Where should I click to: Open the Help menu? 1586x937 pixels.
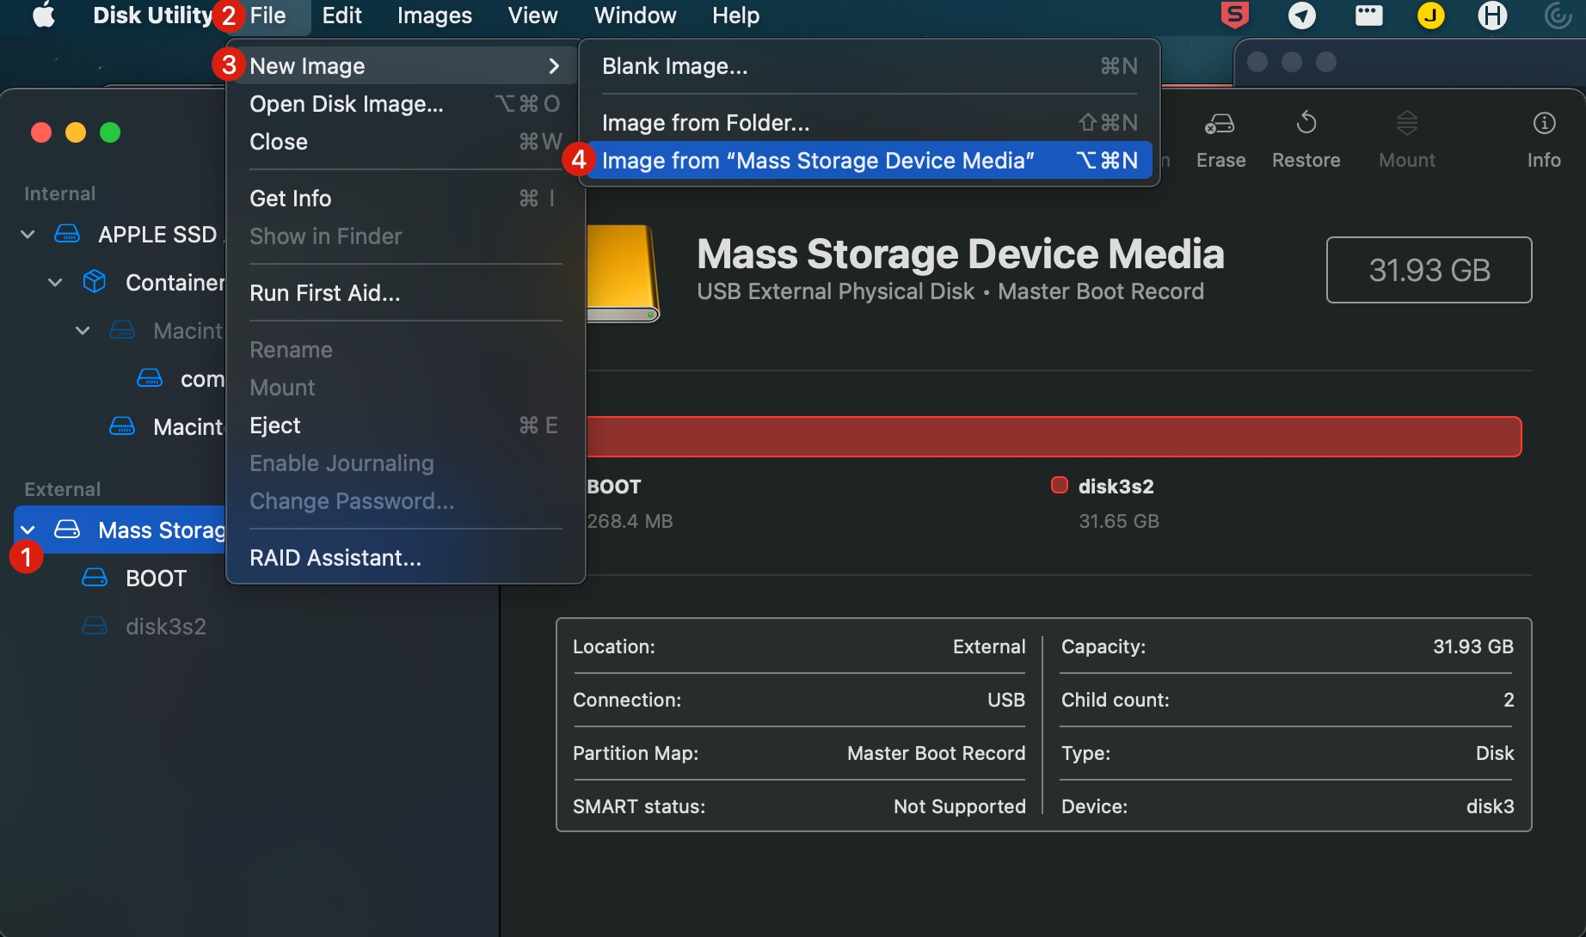point(735,15)
